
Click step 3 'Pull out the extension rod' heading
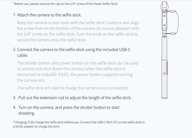coord(72,98)
